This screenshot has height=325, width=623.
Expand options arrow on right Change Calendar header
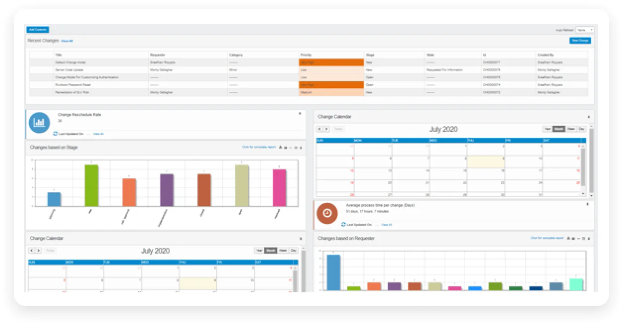(x=589, y=117)
